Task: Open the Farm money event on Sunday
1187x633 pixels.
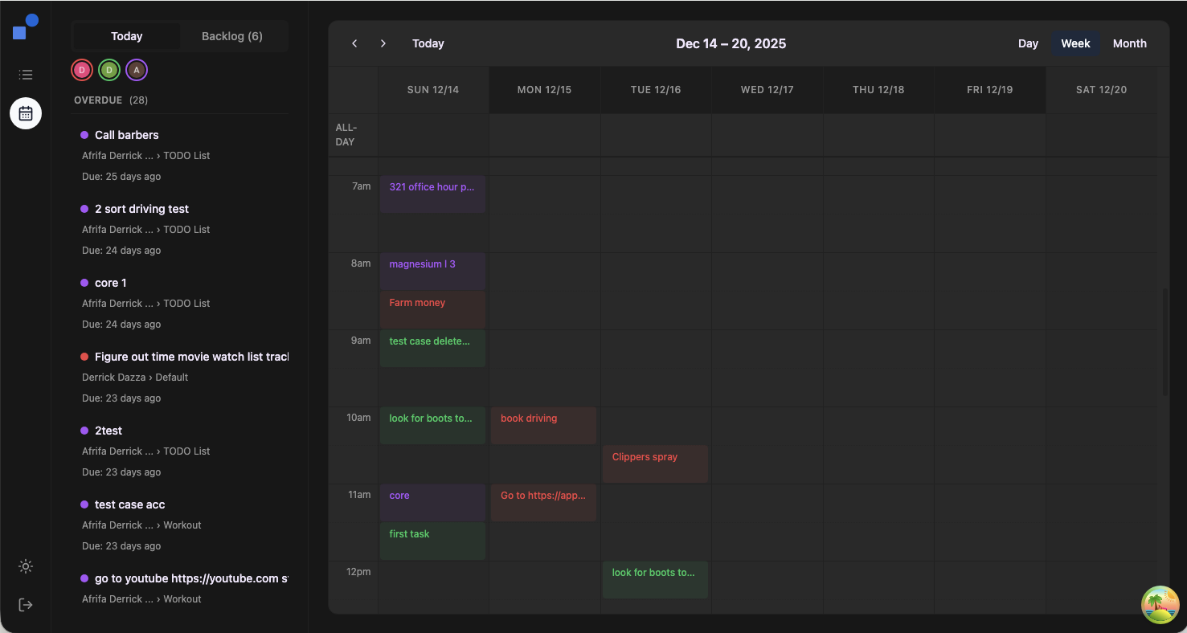Action: coord(432,309)
